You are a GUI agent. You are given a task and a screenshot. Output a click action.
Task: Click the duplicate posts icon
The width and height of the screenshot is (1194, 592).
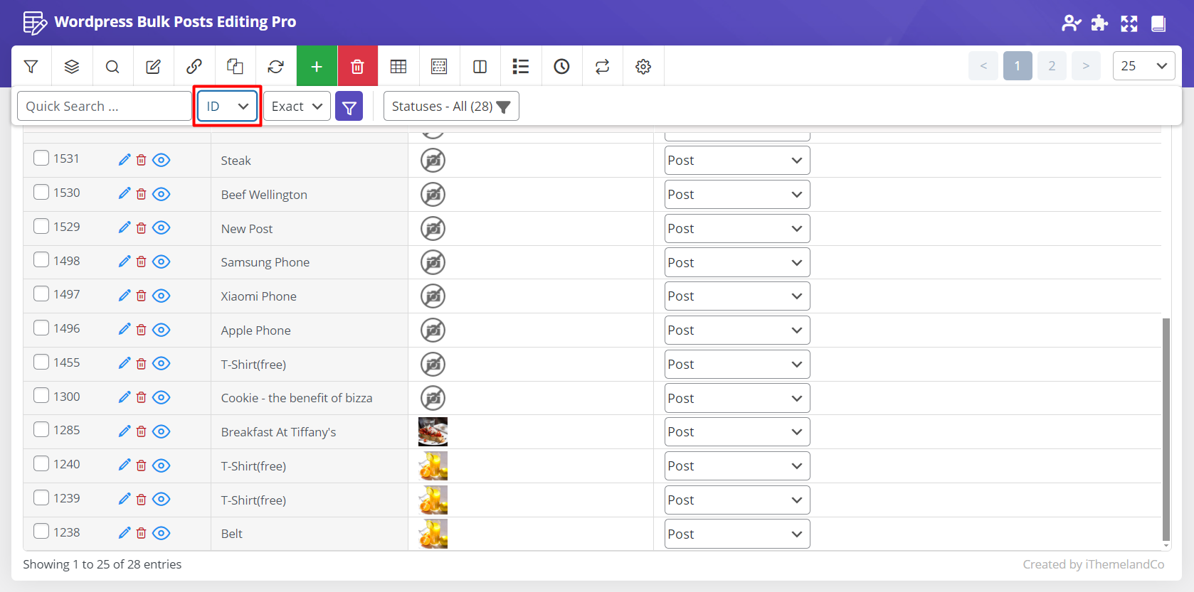pos(235,67)
